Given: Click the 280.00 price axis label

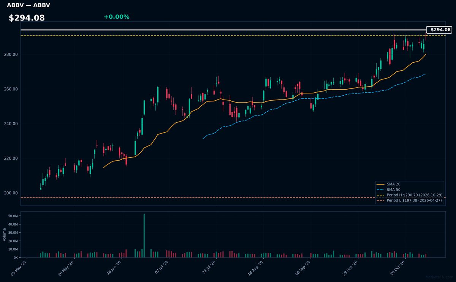Looking at the screenshot, I should 12,55.
